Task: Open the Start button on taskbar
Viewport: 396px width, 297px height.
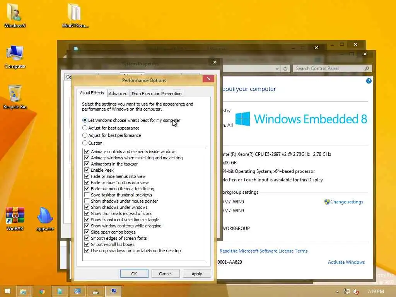Action: (x=8, y=291)
